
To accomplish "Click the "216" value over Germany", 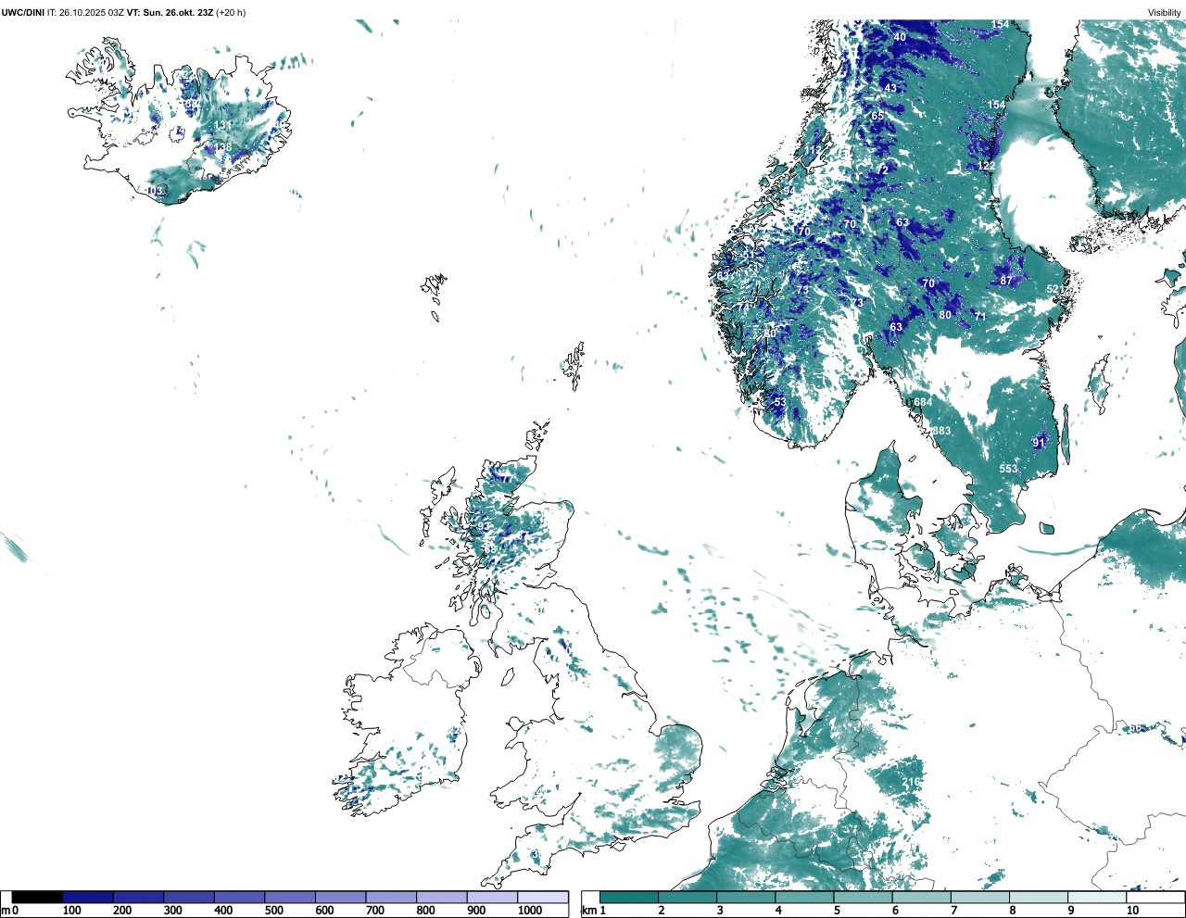I will tap(911, 783).
